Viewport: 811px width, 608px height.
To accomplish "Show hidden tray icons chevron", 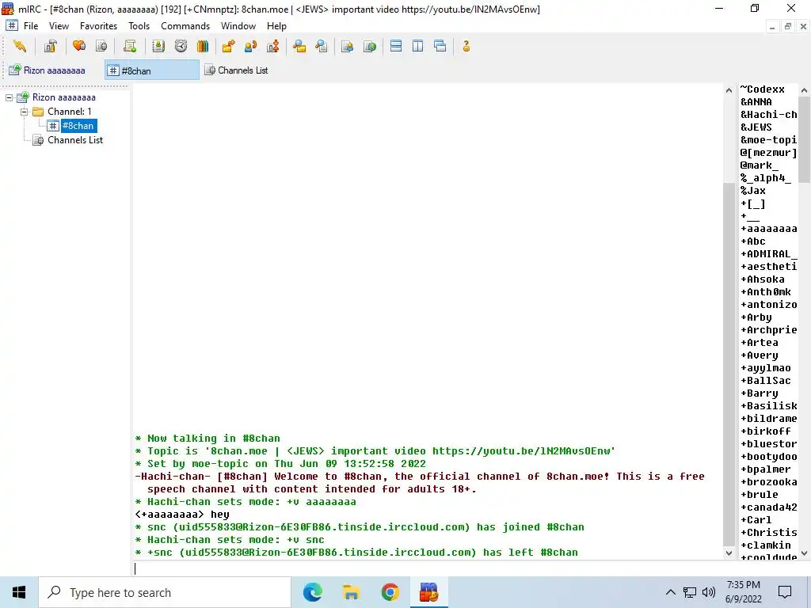I will 670,592.
